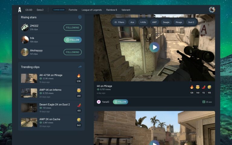Follow frik
232x145 pixels.
[72, 40]
